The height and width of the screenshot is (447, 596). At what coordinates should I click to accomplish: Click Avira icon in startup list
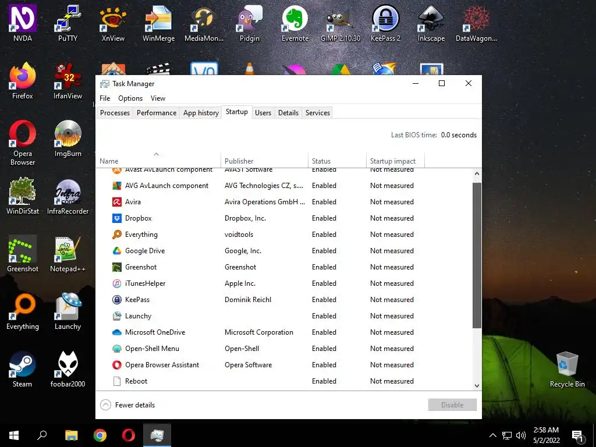tap(116, 202)
